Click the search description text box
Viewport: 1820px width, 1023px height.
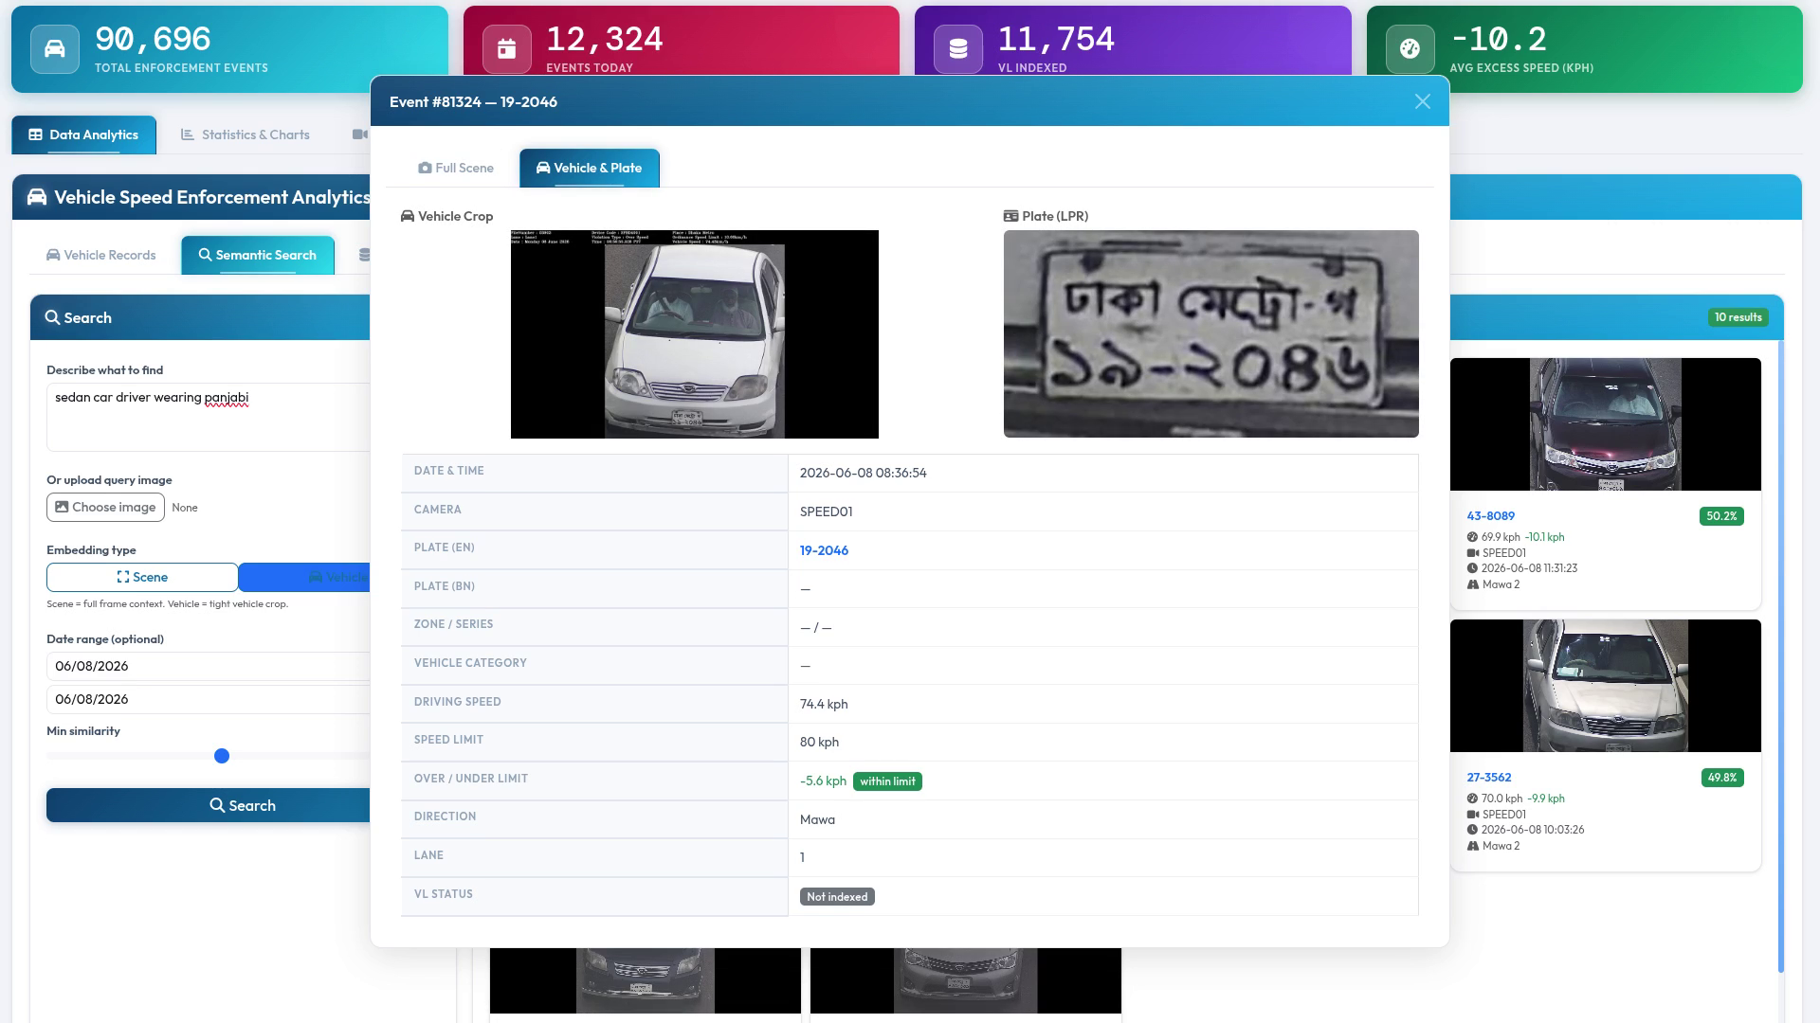(x=209, y=417)
